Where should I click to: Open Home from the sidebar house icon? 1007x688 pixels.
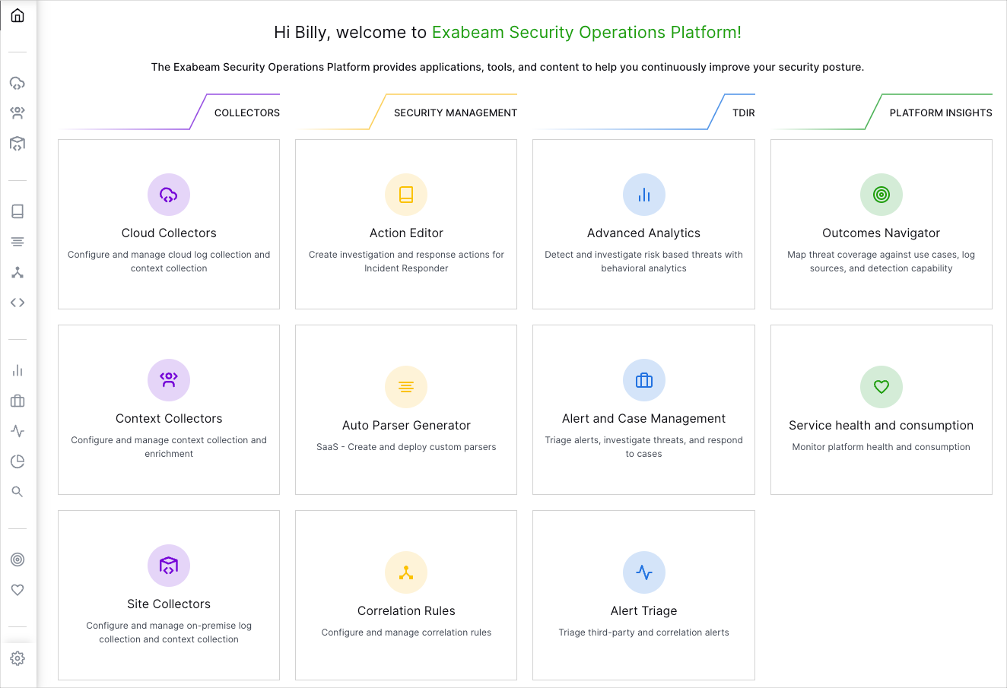pos(17,15)
